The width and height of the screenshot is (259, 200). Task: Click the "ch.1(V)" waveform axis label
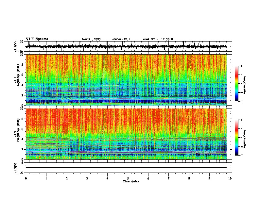(x=16, y=46)
